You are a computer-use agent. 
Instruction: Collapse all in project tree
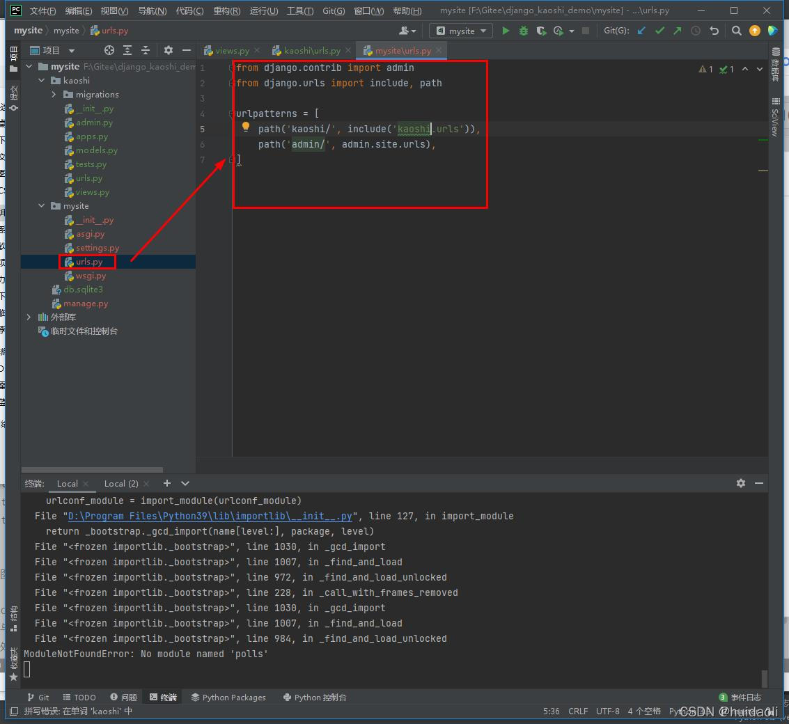coord(146,50)
